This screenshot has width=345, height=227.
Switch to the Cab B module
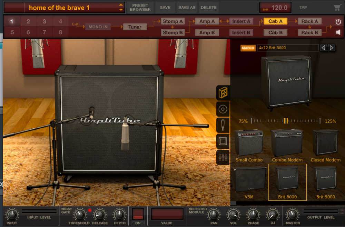[275, 32]
